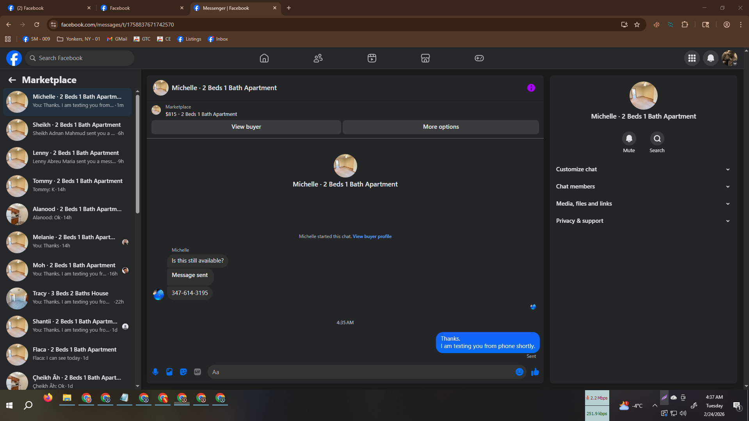Reload the Messenger page

point(37,25)
